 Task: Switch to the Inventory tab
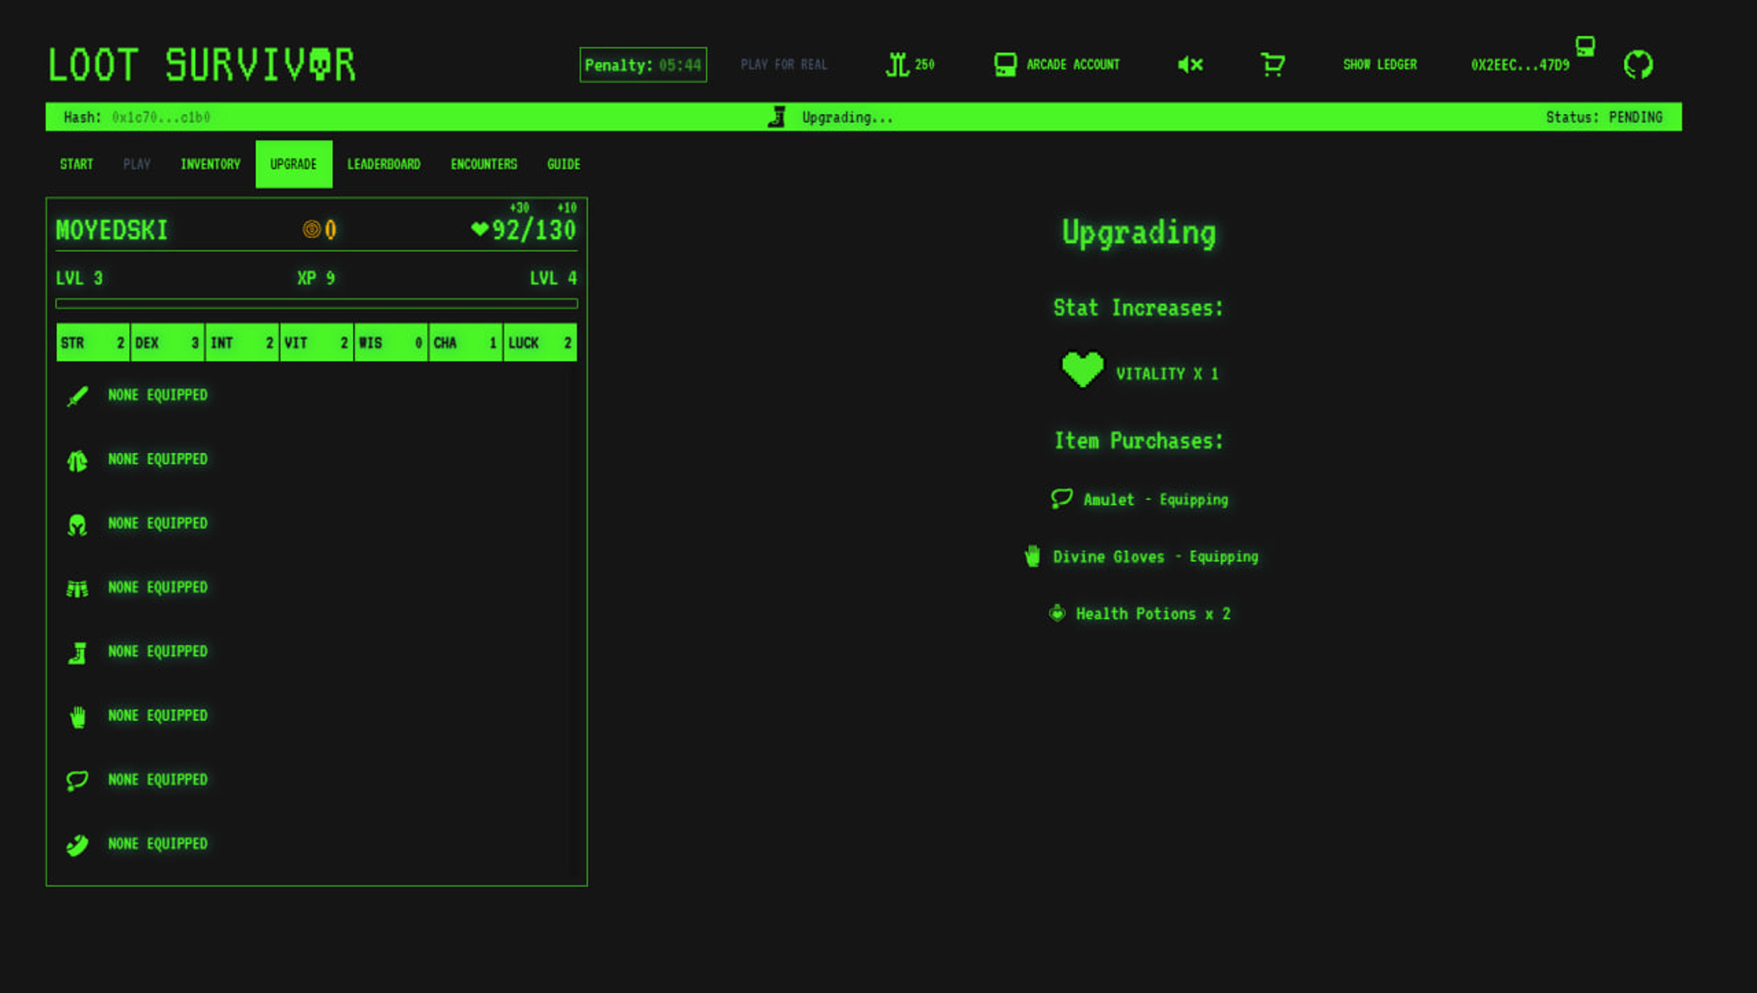(x=210, y=164)
